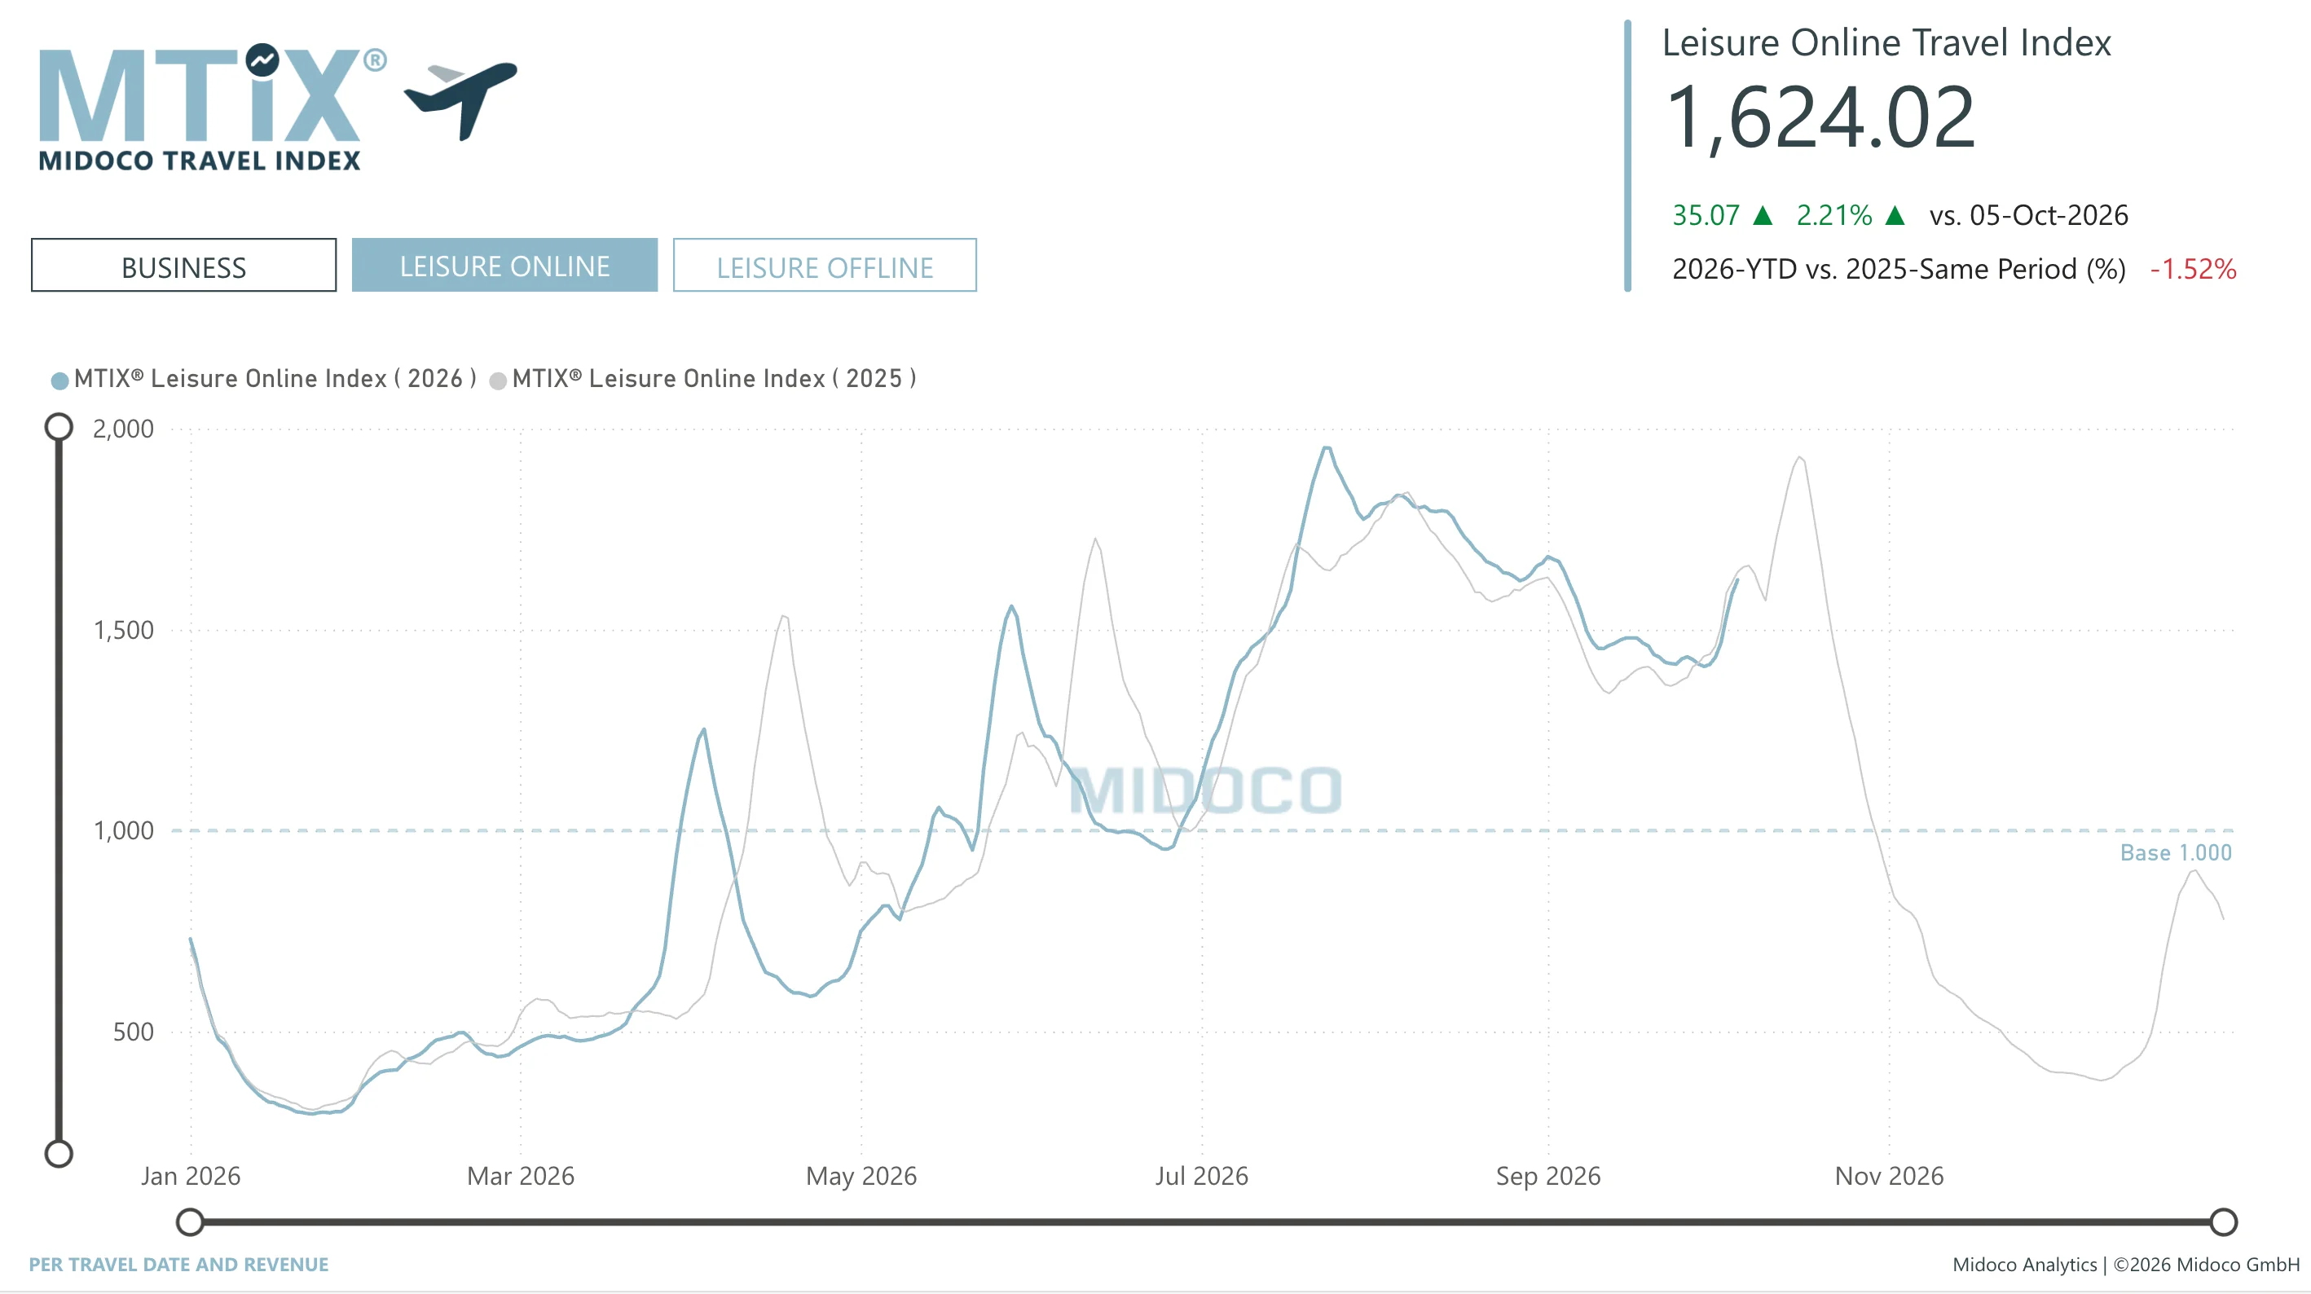Click the 2025 grey line's peak in mid-October
2311x1294 pixels.
click(x=1798, y=458)
